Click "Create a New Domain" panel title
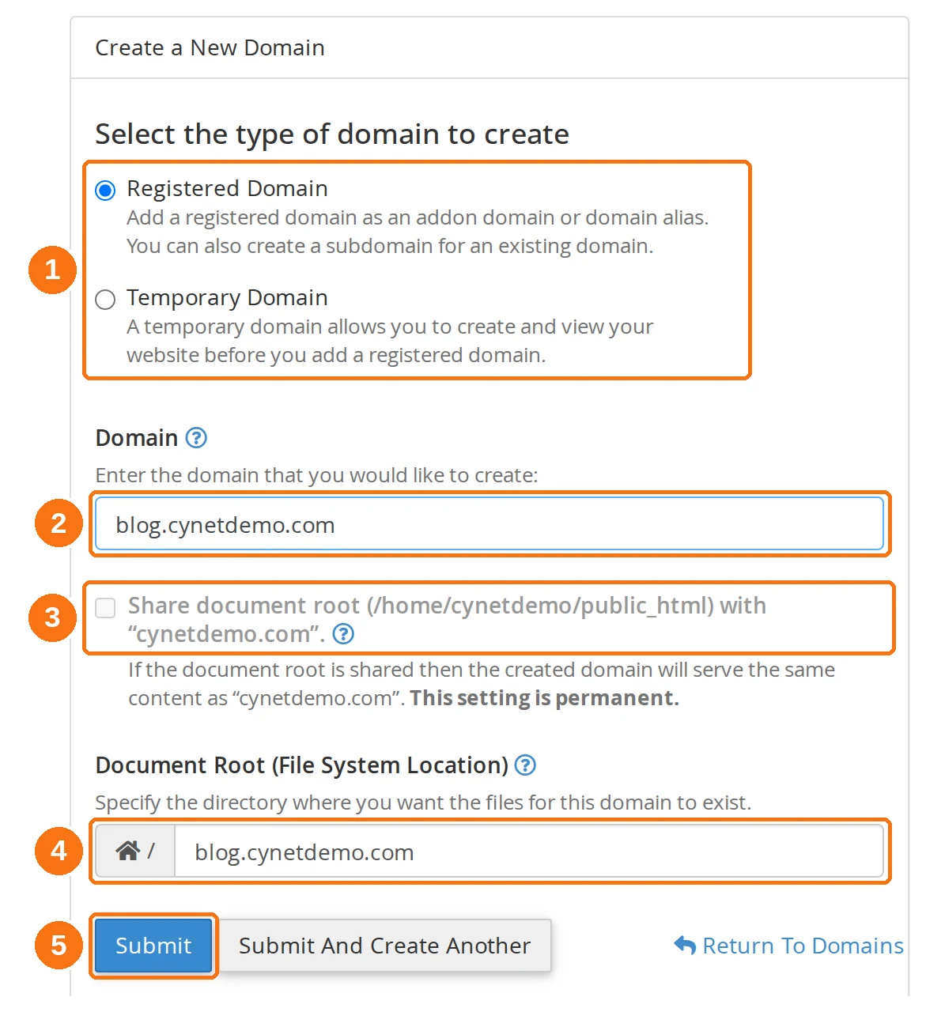The height and width of the screenshot is (1012, 926). coord(210,47)
